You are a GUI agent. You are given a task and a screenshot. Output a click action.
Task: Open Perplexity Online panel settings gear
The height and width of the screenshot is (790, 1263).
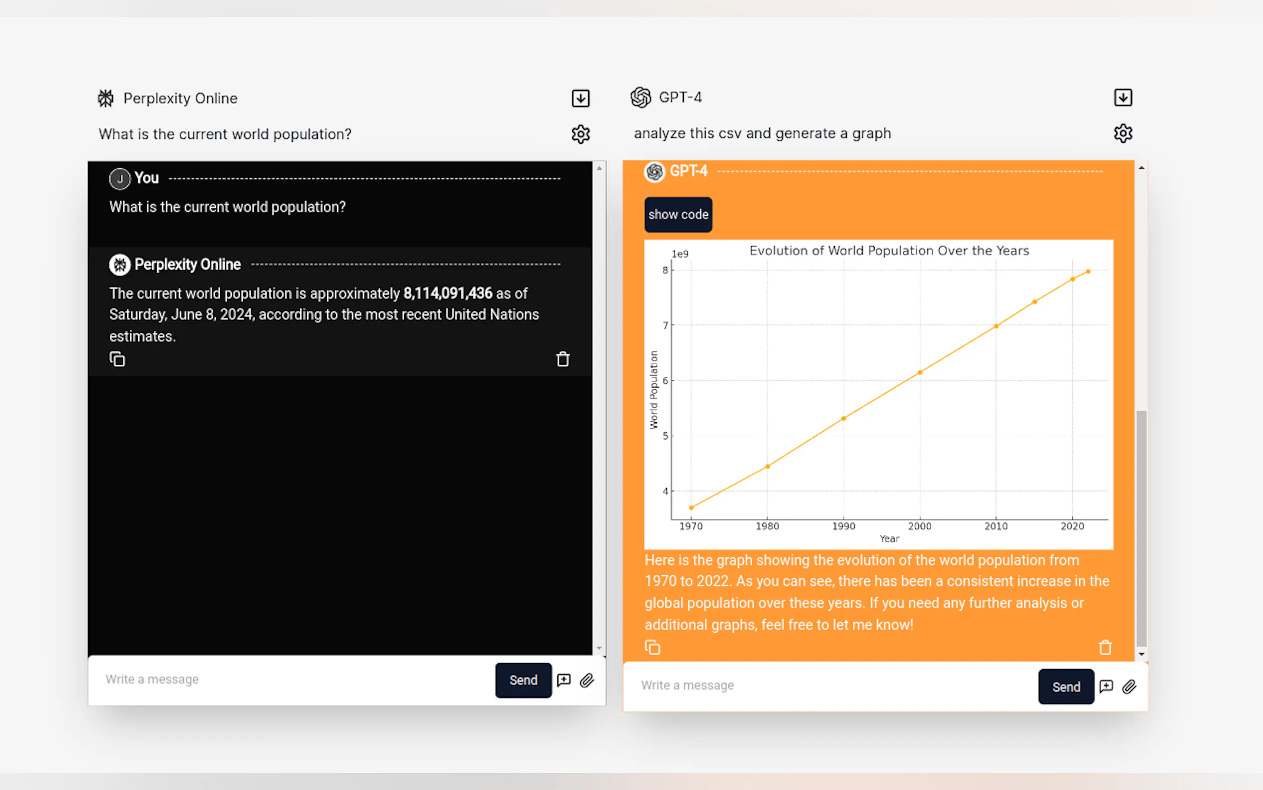(580, 134)
